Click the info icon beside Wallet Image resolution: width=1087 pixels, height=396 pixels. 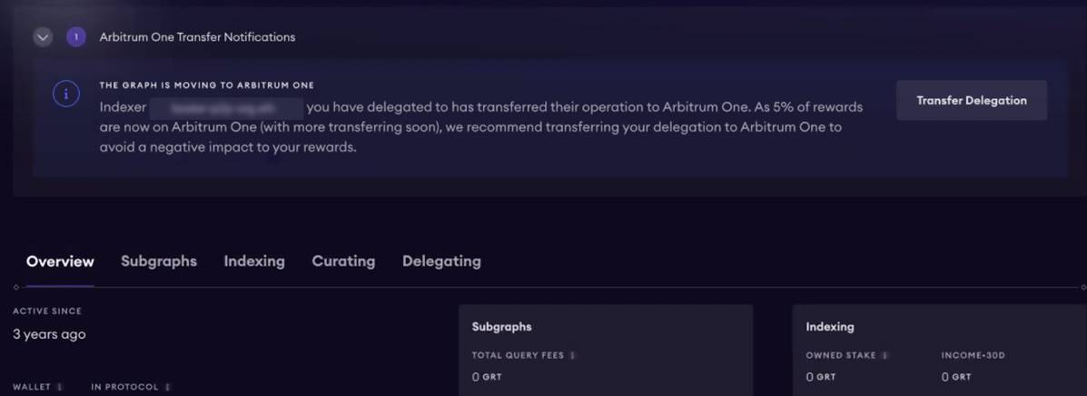[x=60, y=387]
